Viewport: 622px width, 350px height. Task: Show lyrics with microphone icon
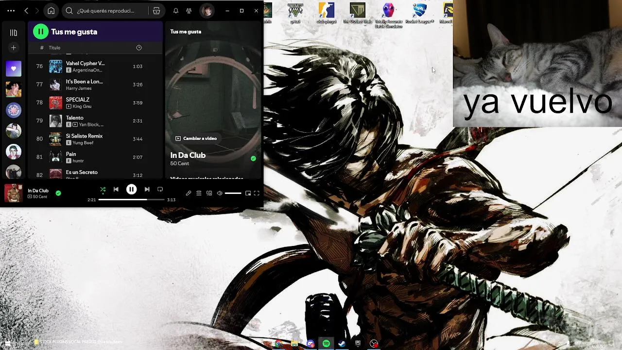189,193
